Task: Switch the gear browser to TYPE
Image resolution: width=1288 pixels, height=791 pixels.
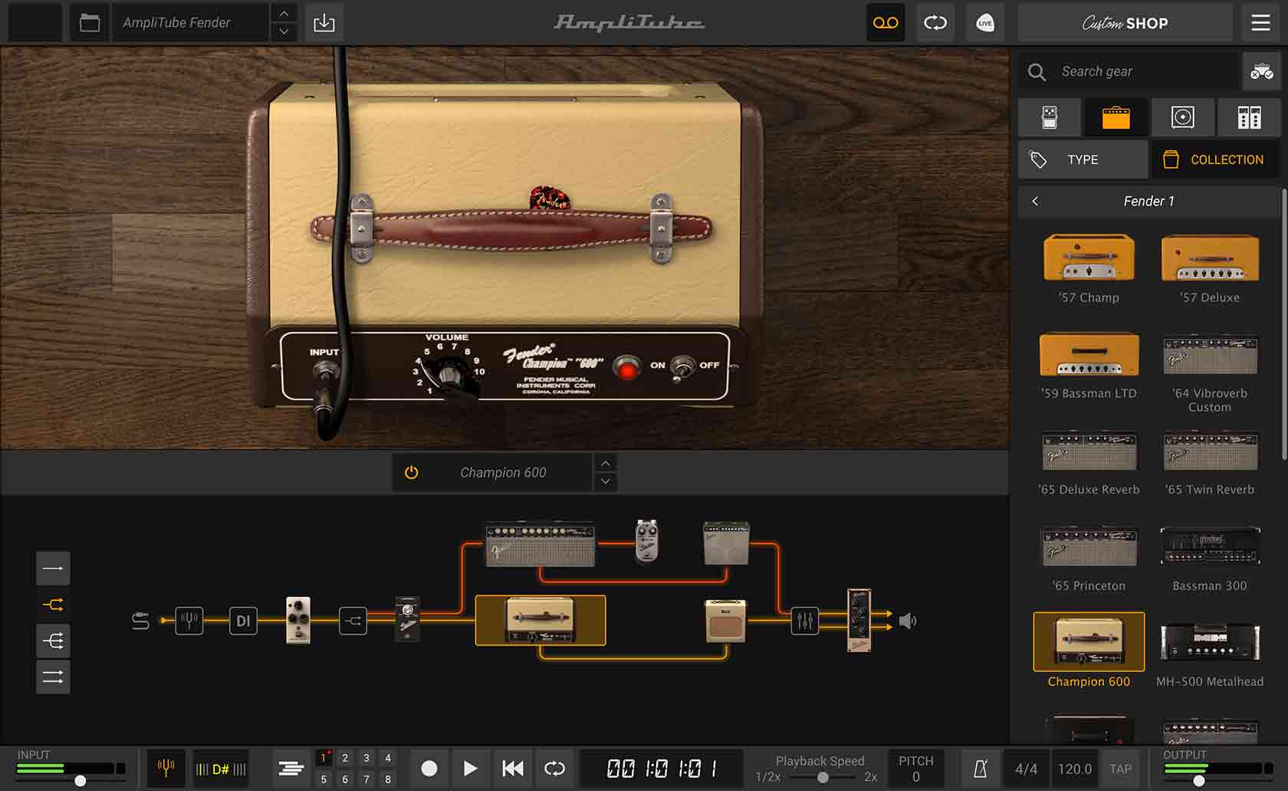Action: click(x=1083, y=159)
